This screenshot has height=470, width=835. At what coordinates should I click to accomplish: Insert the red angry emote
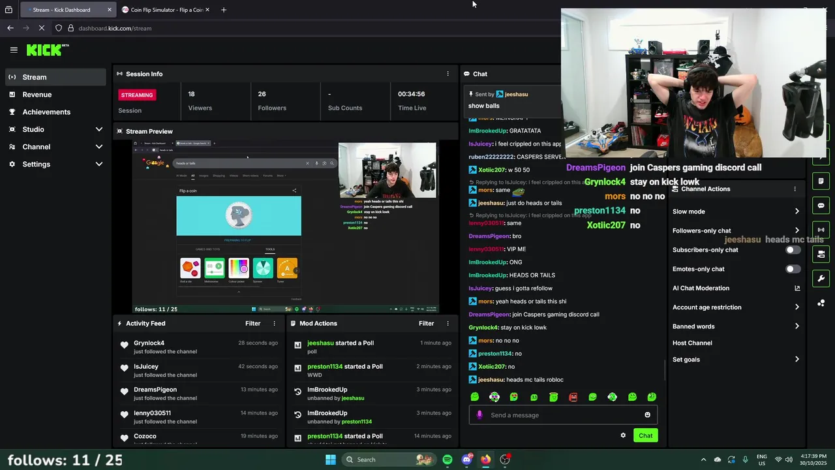click(x=573, y=397)
